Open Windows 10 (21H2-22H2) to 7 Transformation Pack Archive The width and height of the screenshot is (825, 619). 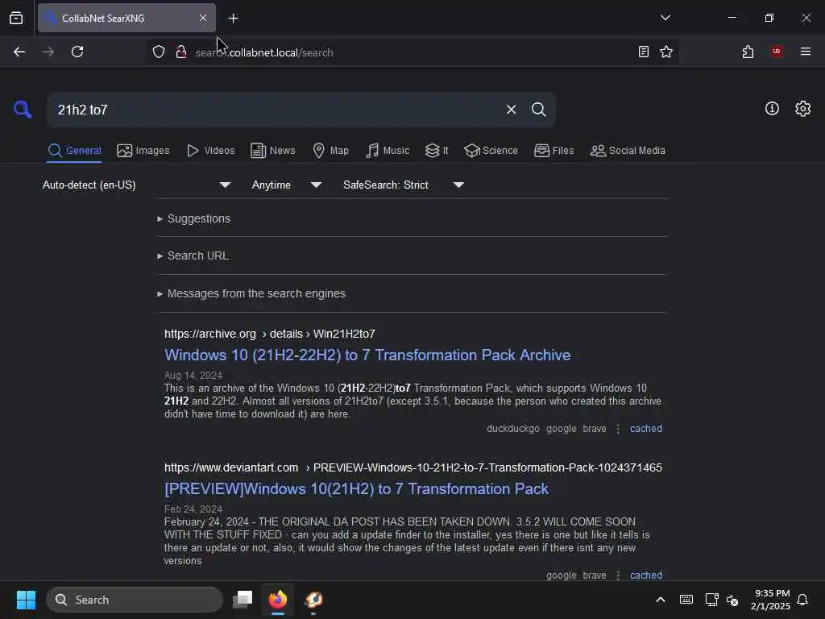click(x=367, y=355)
